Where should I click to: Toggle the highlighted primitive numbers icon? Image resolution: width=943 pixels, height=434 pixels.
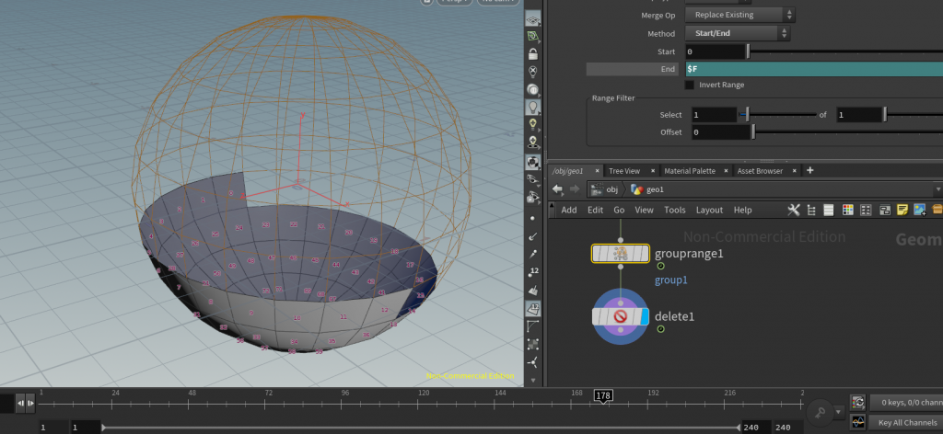click(533, 309)
